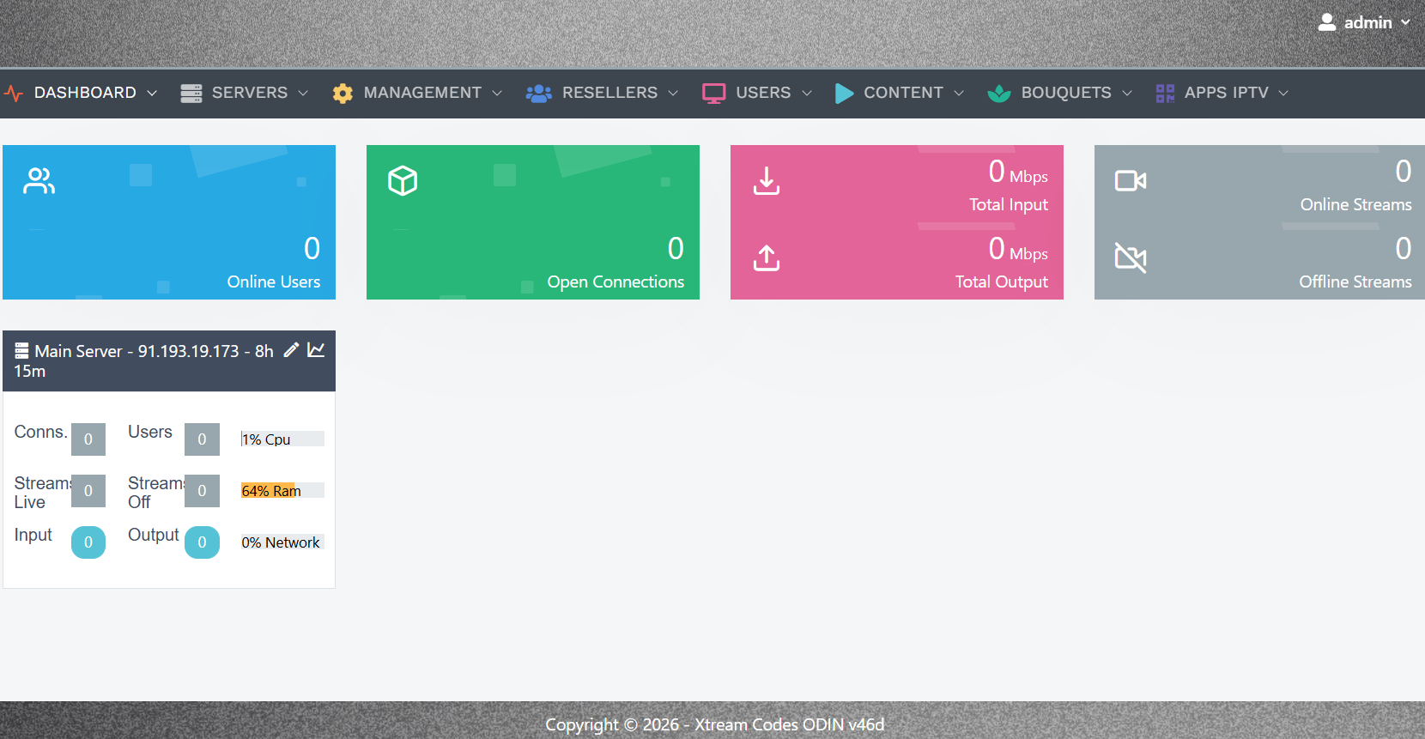Click the Servers stack icon

191,93
